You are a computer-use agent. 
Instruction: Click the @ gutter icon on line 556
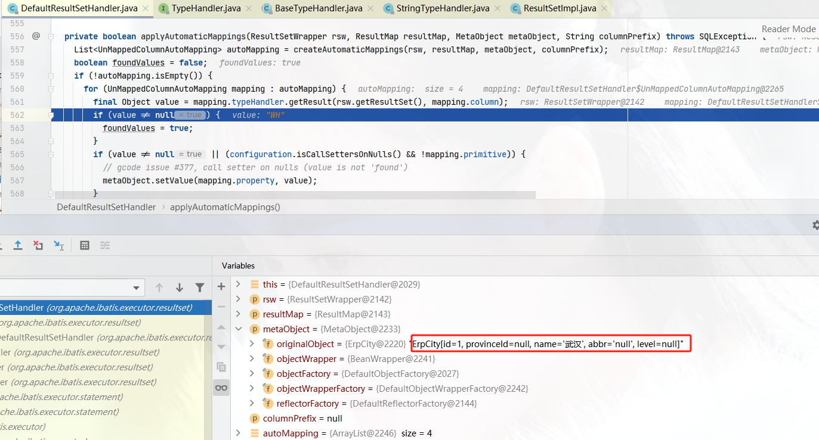pos(36,36)
